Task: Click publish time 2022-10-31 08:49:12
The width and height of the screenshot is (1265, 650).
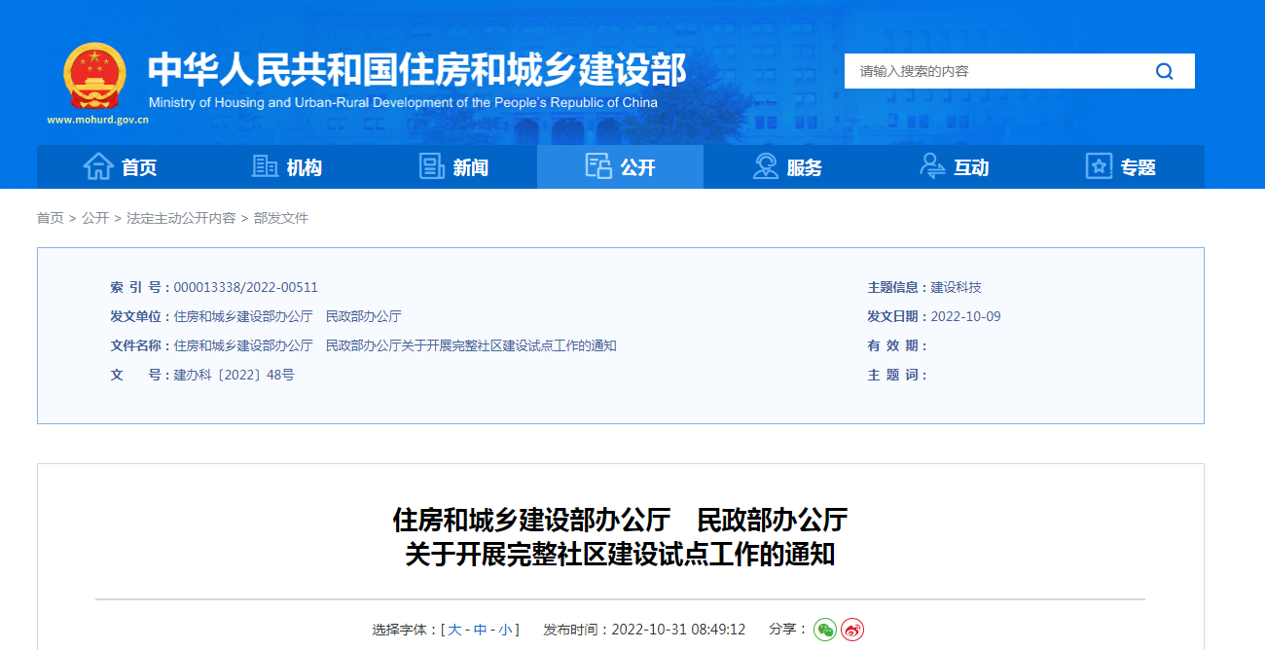Action: 678,630
